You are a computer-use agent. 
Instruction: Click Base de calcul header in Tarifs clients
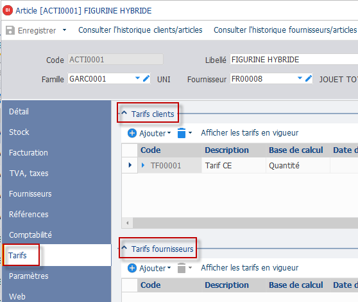tap(298, 150)
